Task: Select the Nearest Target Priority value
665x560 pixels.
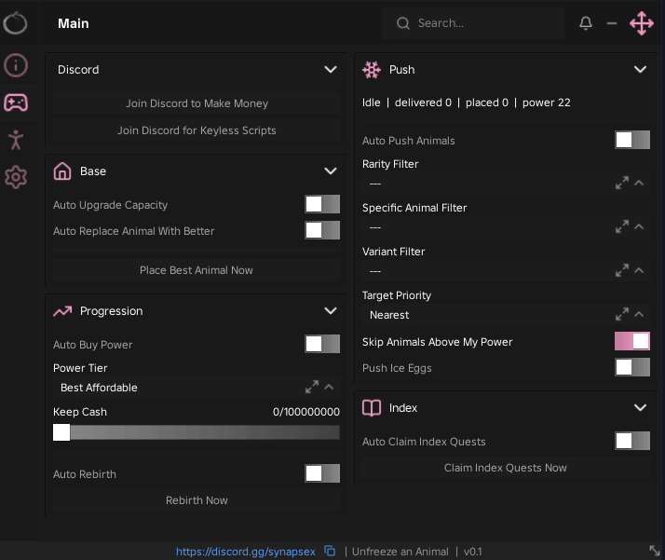Action: click(389, 315)
